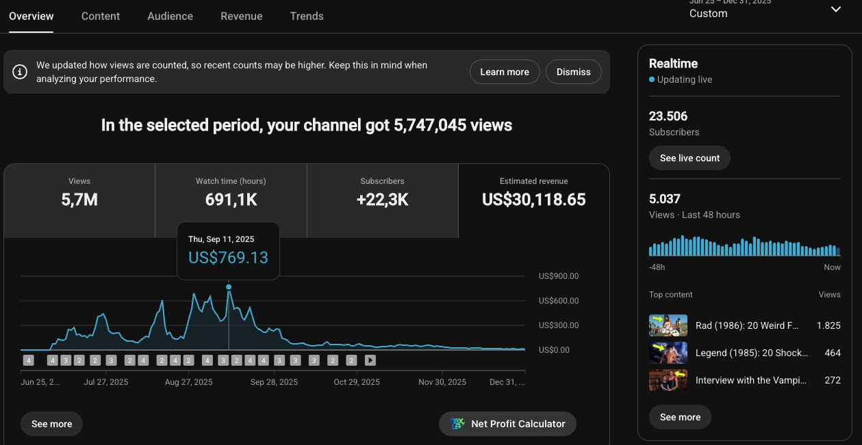Click the Net Profit Calculator logo icon
The height and width of the screenshot is (445, 862).
[x=457, y=424]
